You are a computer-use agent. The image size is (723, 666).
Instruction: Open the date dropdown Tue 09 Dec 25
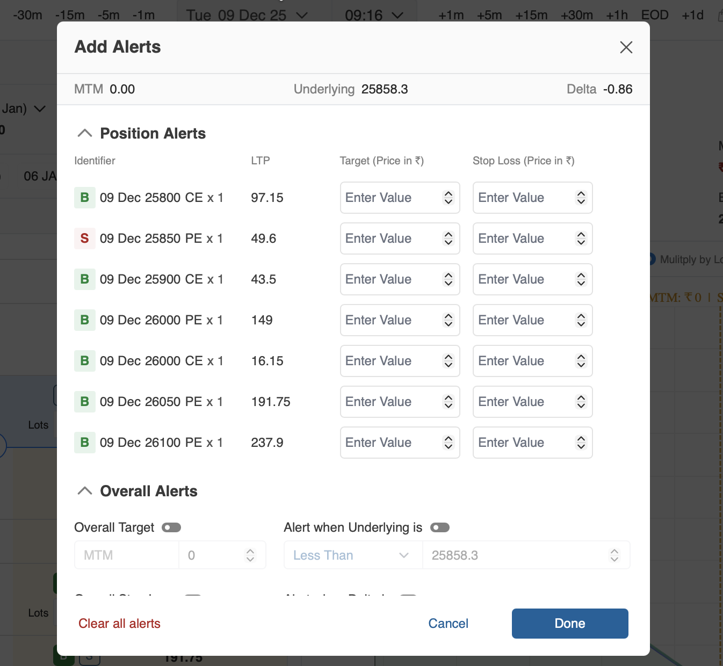[247, 15]
